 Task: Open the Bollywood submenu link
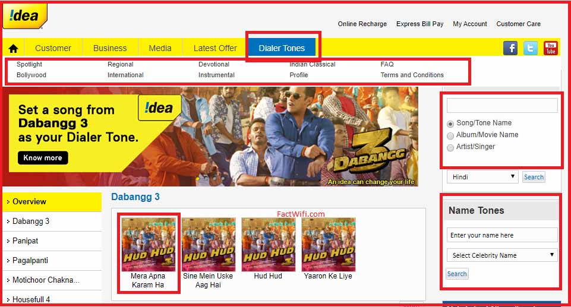coord(31,75)
